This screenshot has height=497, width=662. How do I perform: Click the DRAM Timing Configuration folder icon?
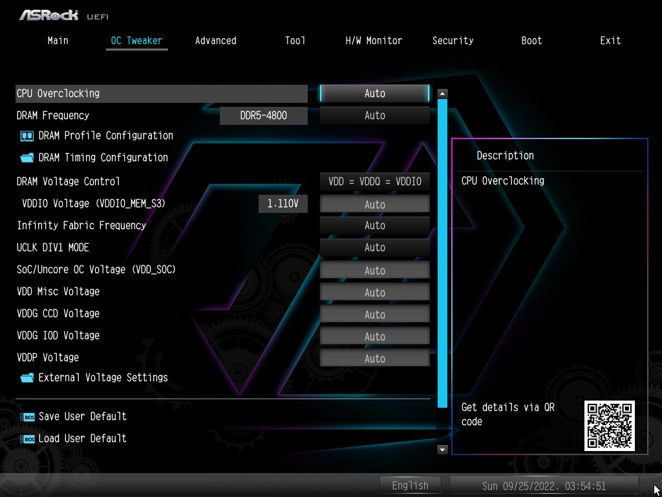(27, 158)
